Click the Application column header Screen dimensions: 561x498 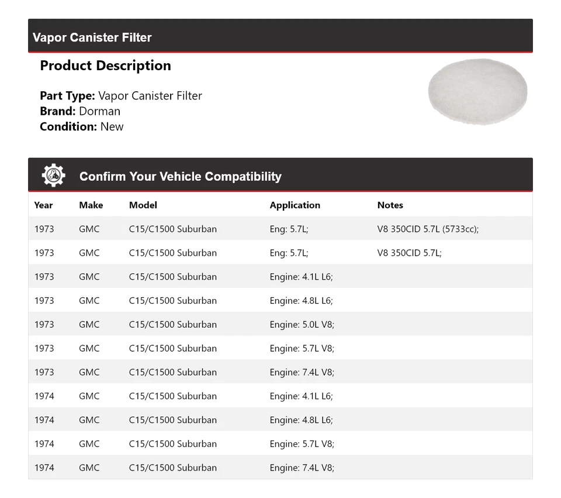pos(295,205)
